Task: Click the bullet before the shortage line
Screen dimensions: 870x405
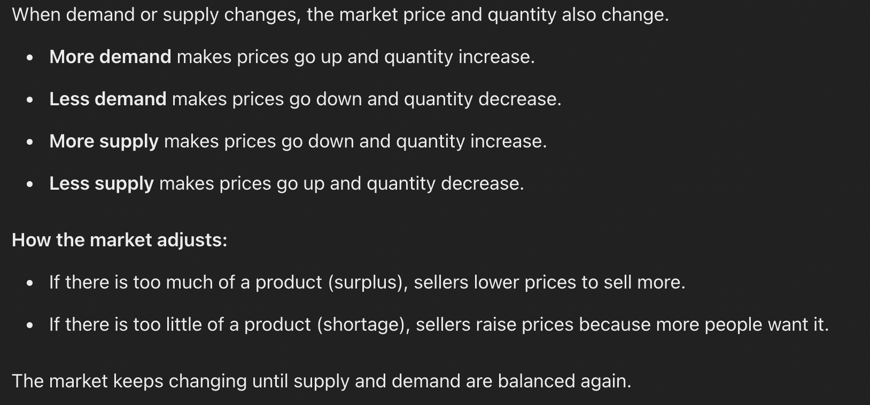Action: click(30, 325)
